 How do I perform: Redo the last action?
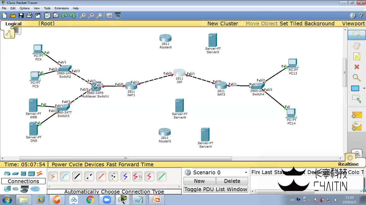pyautogui.click(x=73, y=16)
